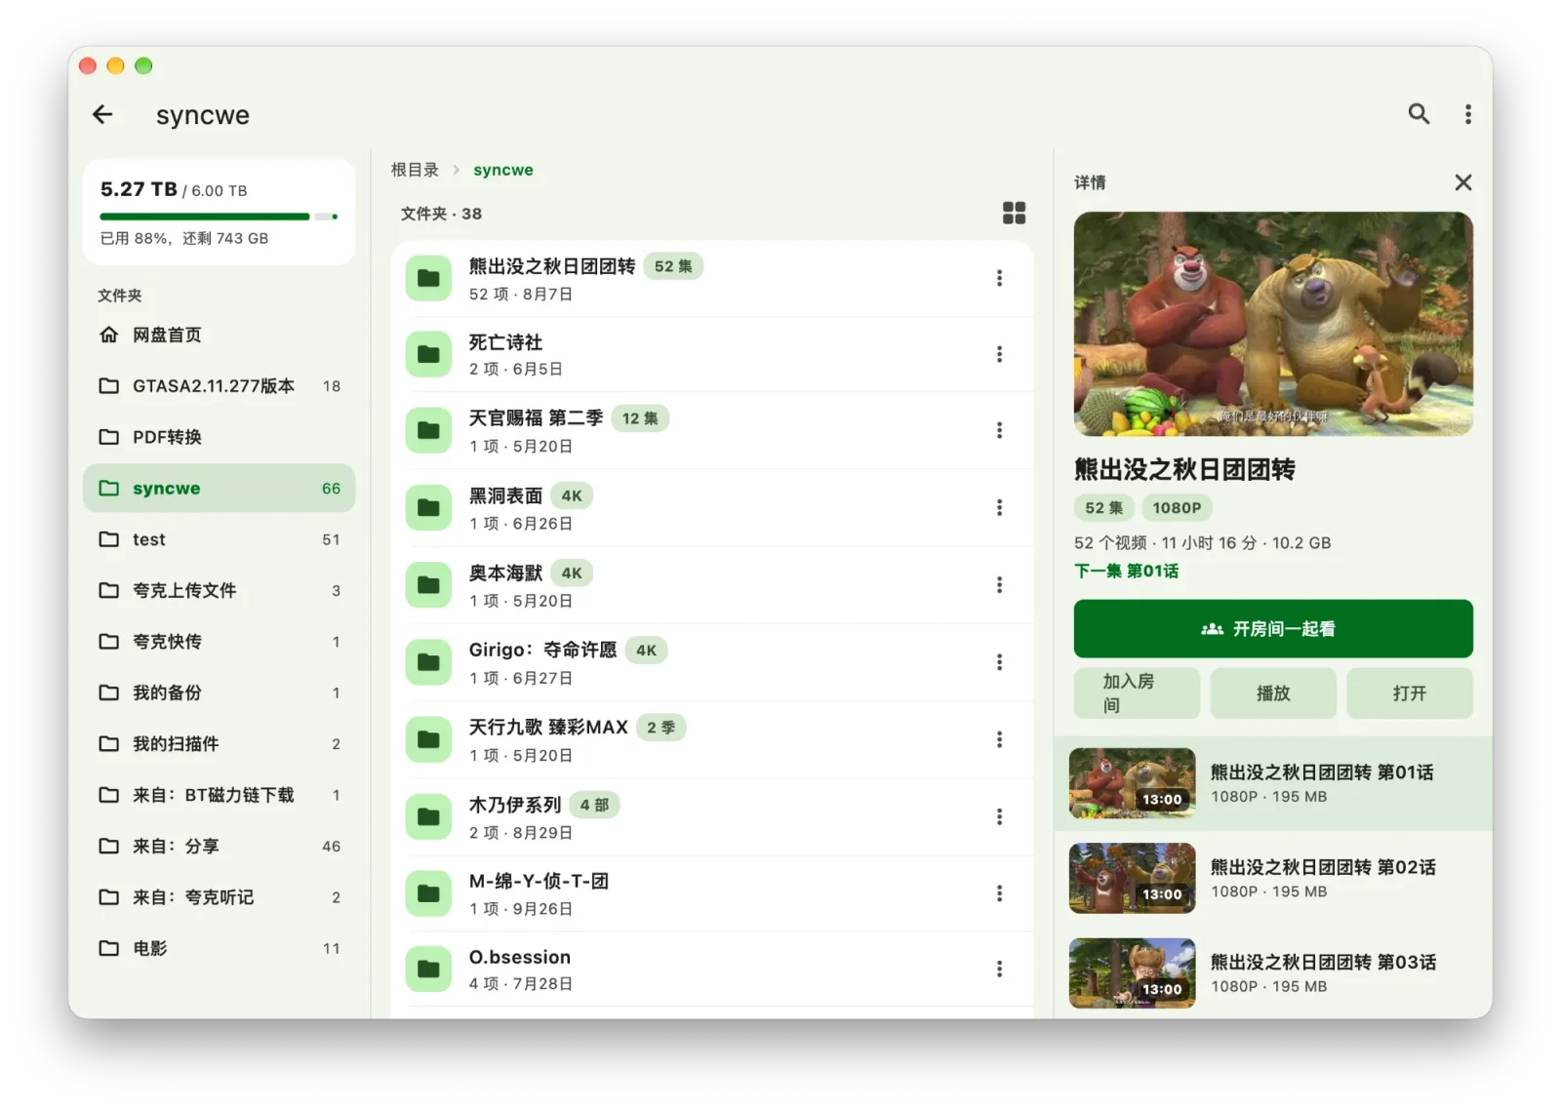This screenshot has height=1109, width=1561.
Task: Go to 网盘首页 in sidebar
Action: pyautogui.click(x=219, y=335)
